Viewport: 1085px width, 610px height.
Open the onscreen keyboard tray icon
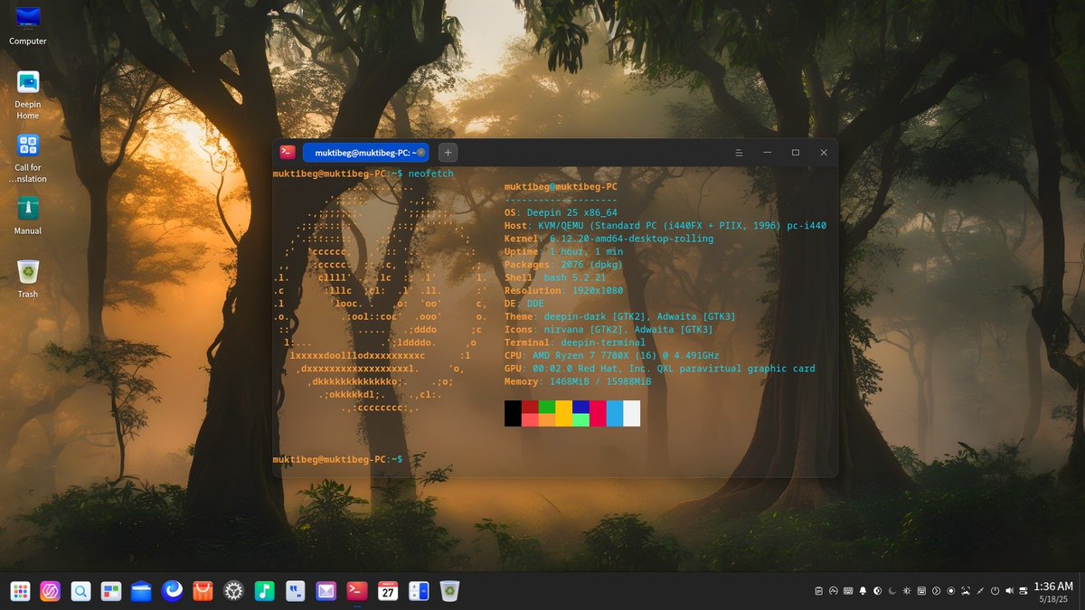tap(848, 591)
